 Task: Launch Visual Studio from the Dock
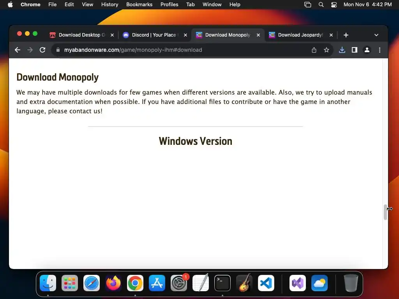pyautogui.click(x=298, y=283)
